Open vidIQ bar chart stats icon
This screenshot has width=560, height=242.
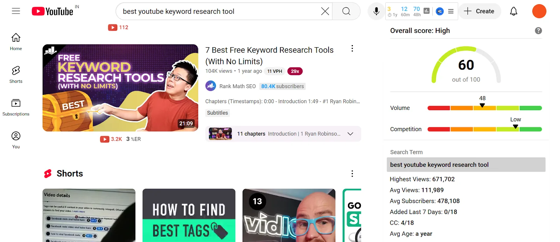pos(426,11)
